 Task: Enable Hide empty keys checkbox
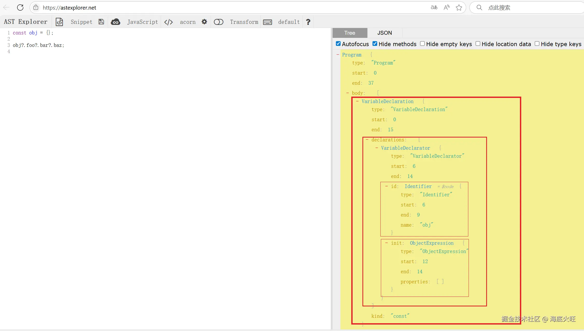[x=422, y=44]
